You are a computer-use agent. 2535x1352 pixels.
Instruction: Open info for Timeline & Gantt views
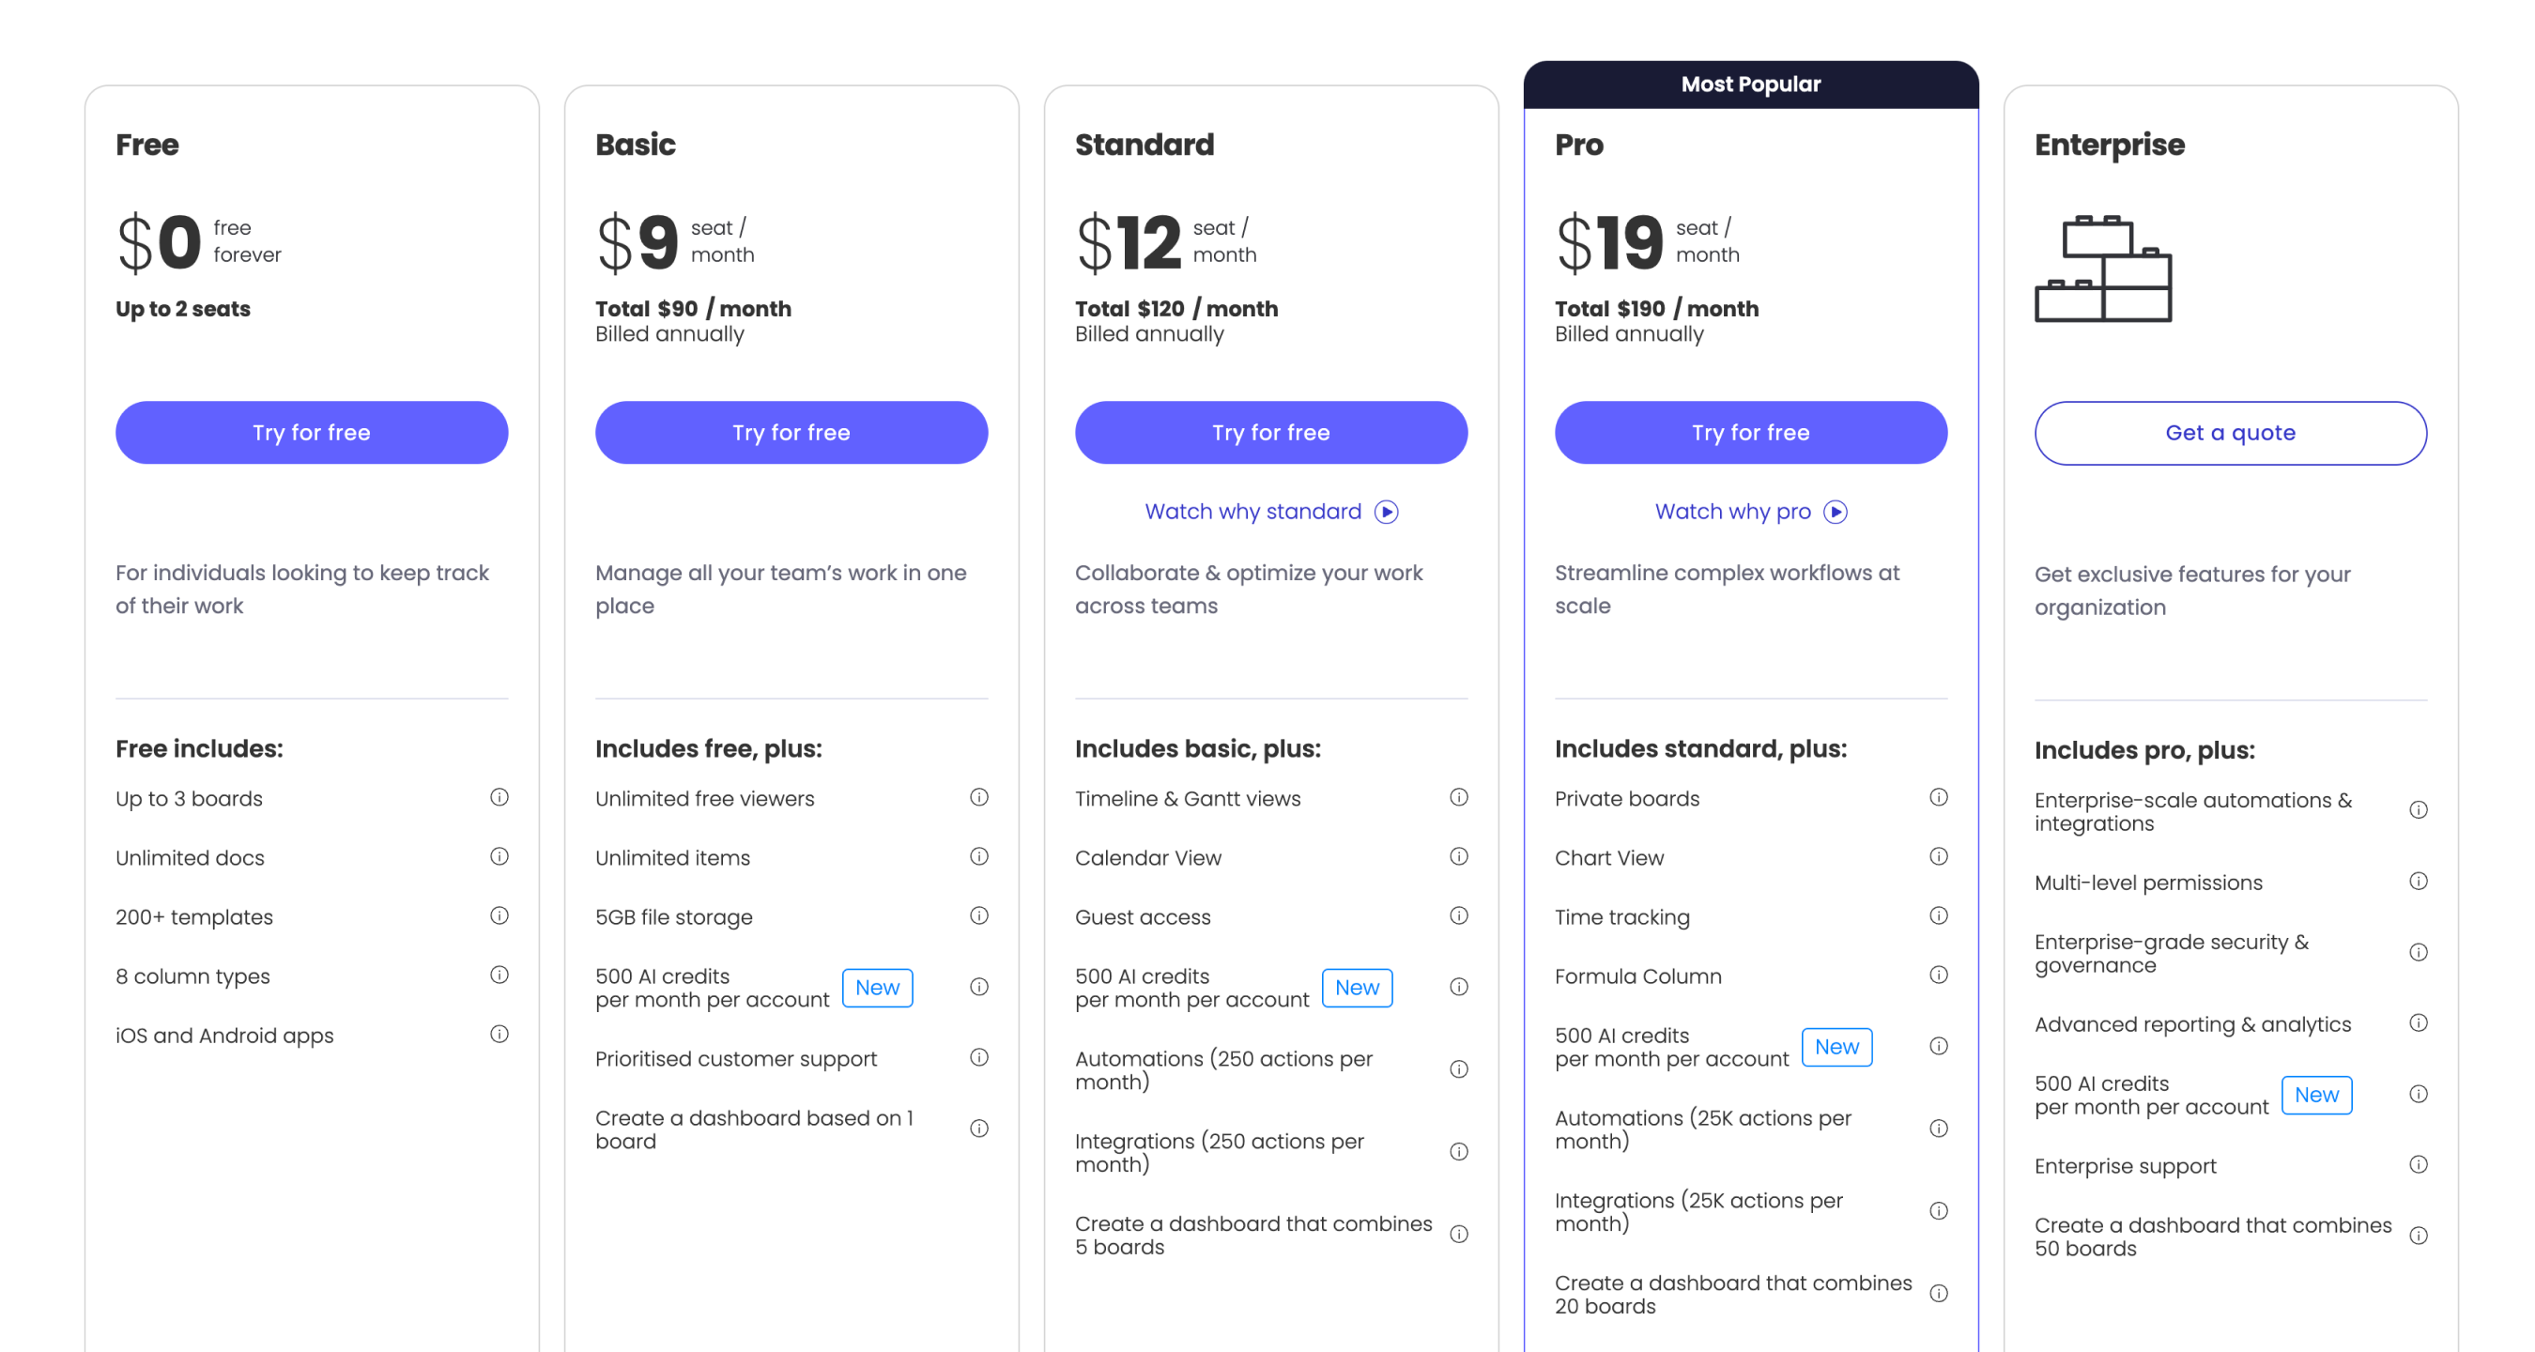pos(1459,798)
